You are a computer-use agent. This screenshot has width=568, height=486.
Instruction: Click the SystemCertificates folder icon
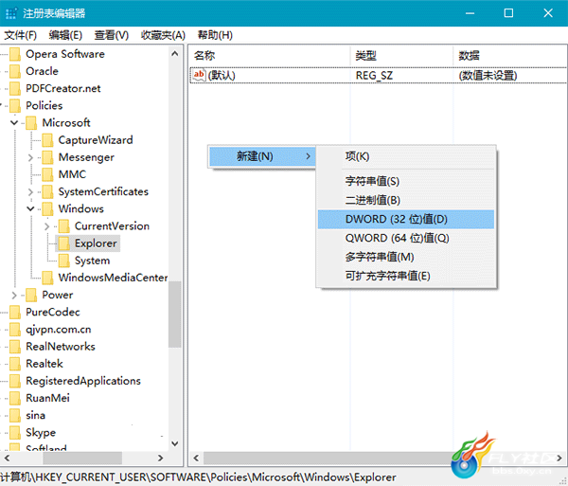(x=47, y=191)
